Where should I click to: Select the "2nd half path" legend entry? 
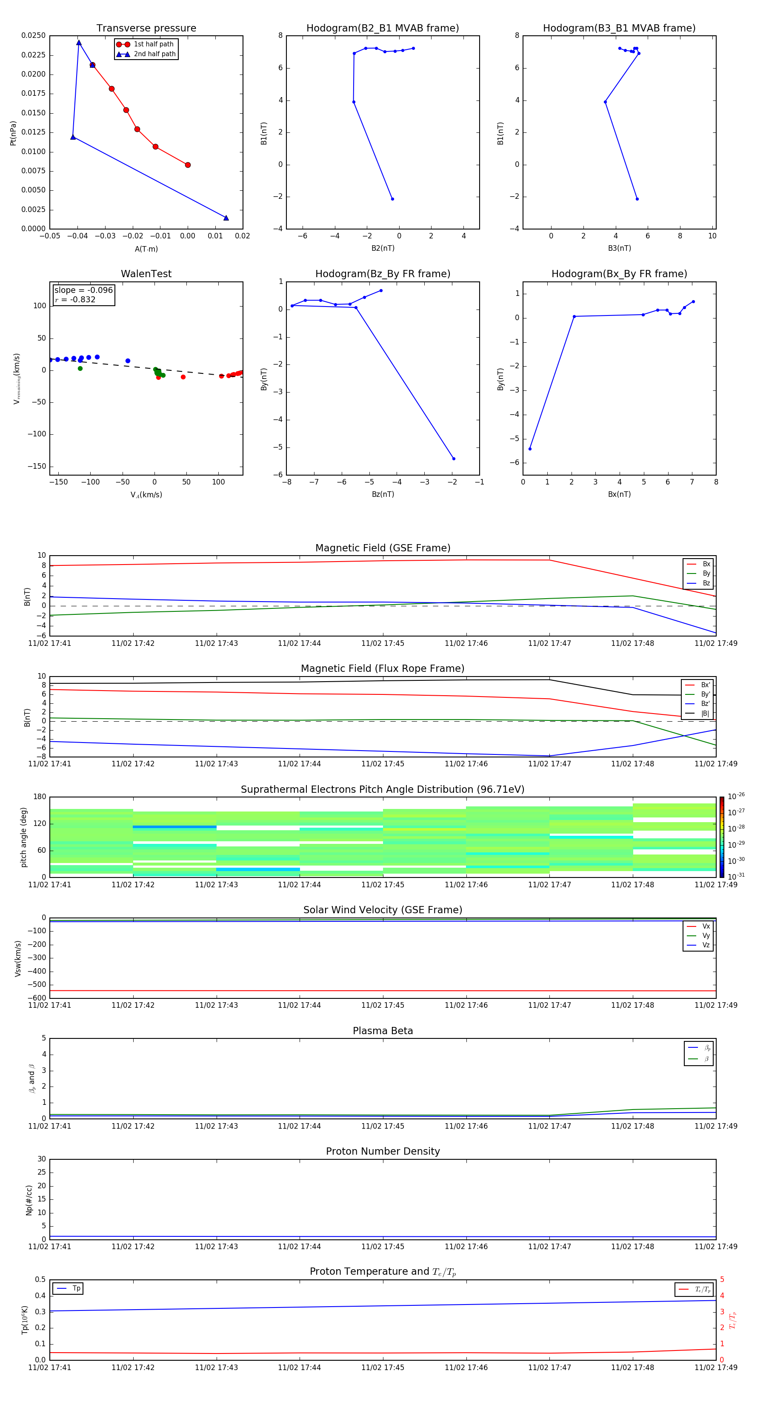point(146,54)
